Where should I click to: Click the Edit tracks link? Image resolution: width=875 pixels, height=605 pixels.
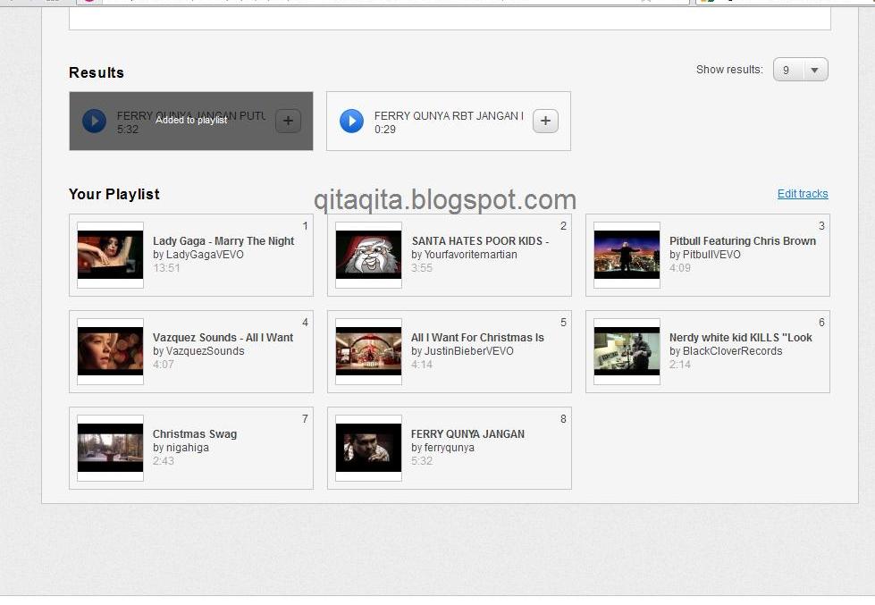pyautogui.click(x=803, y=194)
